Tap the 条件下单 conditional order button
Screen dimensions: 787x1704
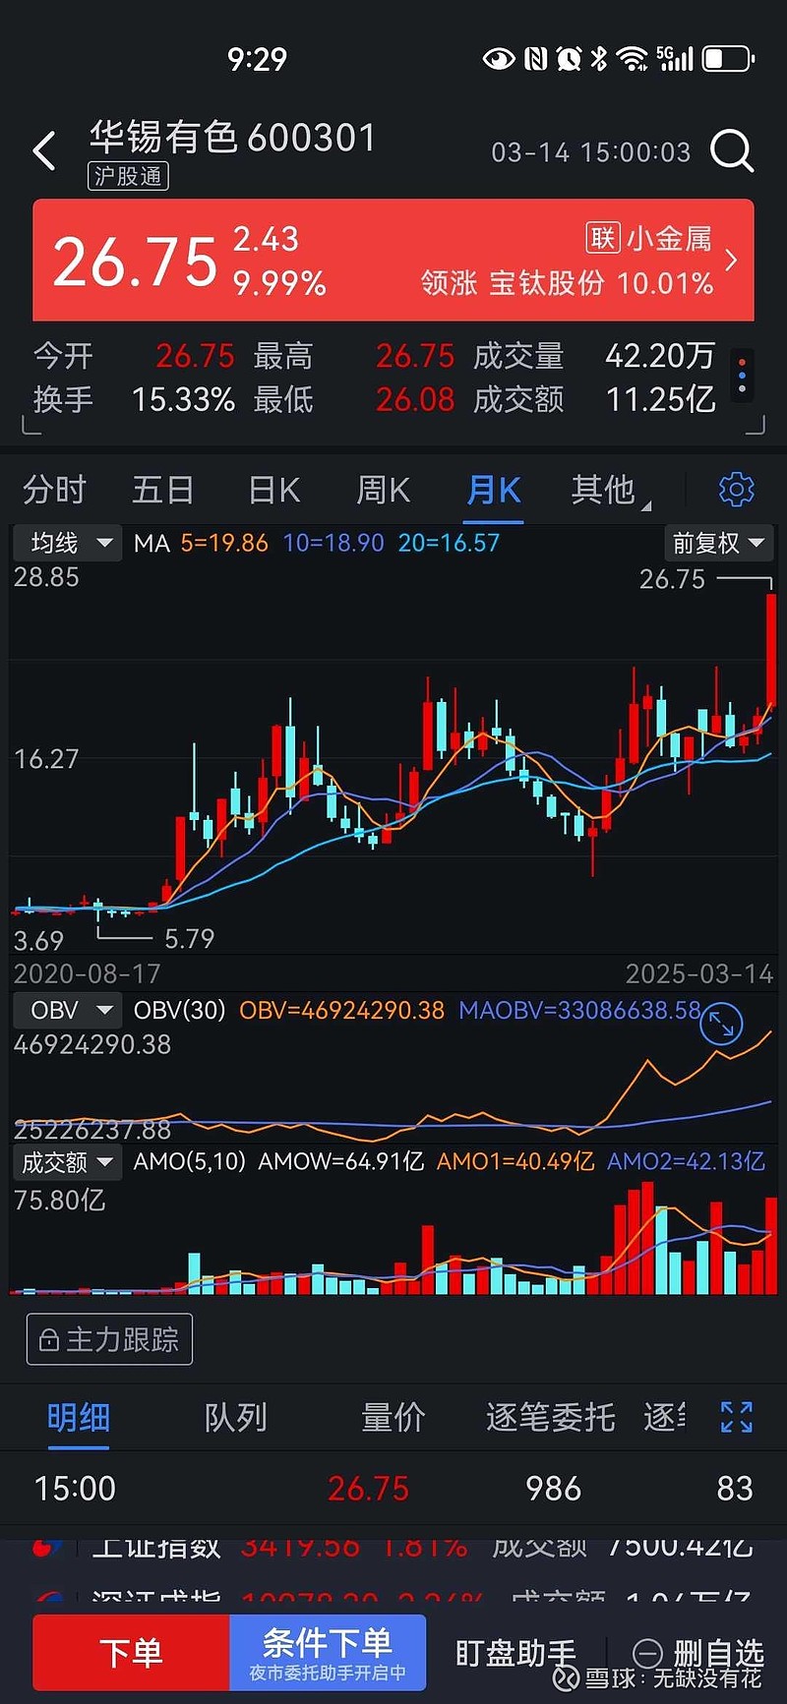click(328, 1652)
